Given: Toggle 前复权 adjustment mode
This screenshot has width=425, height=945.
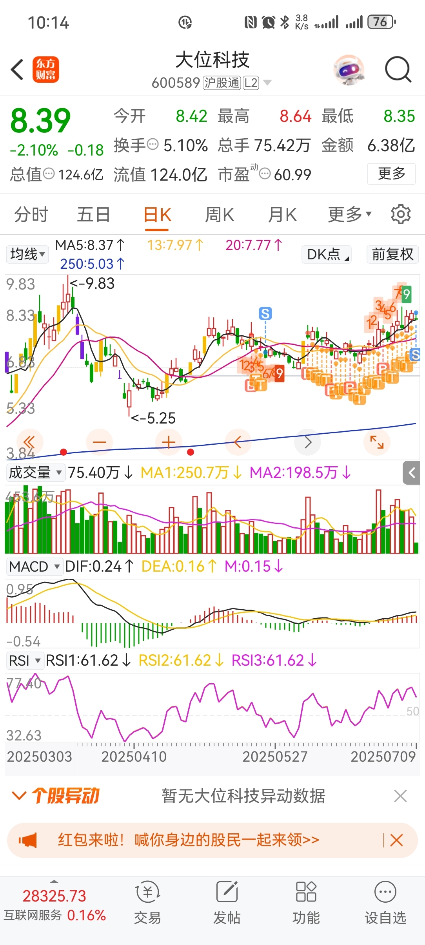Looking at the screenshot, I should 393,254.
